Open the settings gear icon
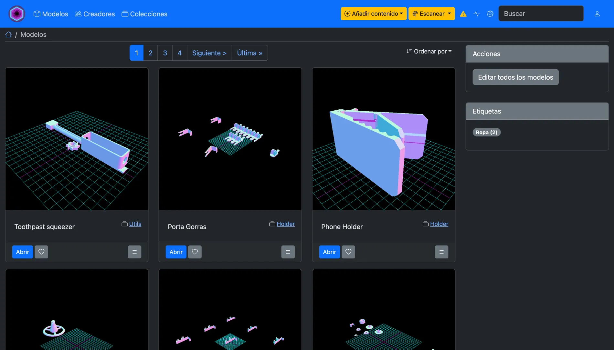Screen dimensions: 614x350 (490, 14)
